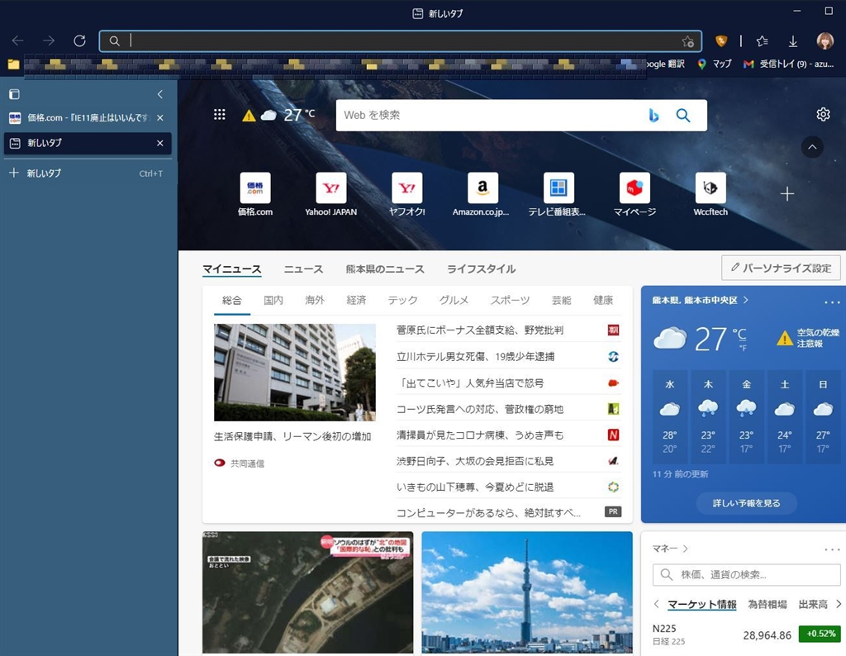Open 渋野日向子 headline
Viewport: 846px width, 656px height.
475,461
